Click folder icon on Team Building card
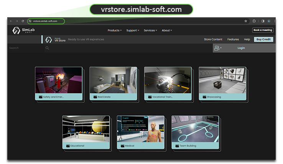This screenshot has width=283, height=164. [177, 146]
